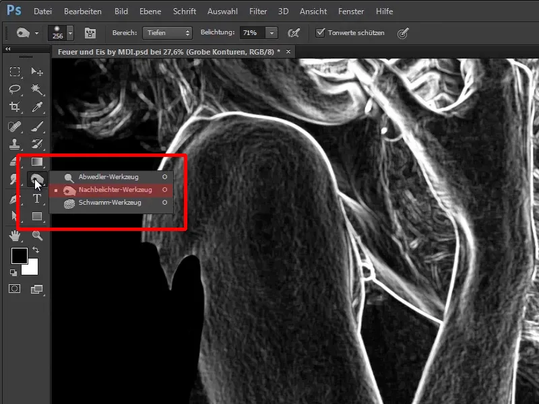Viewport: 539px width, 404px height.
Task: Open the Belichtung slider dropdown arrow
Action: pos(272,33)
